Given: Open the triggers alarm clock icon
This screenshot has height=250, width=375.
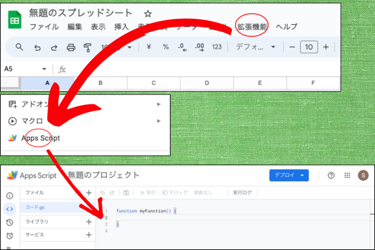Looking at the screenshot, I should click(9, 236).
